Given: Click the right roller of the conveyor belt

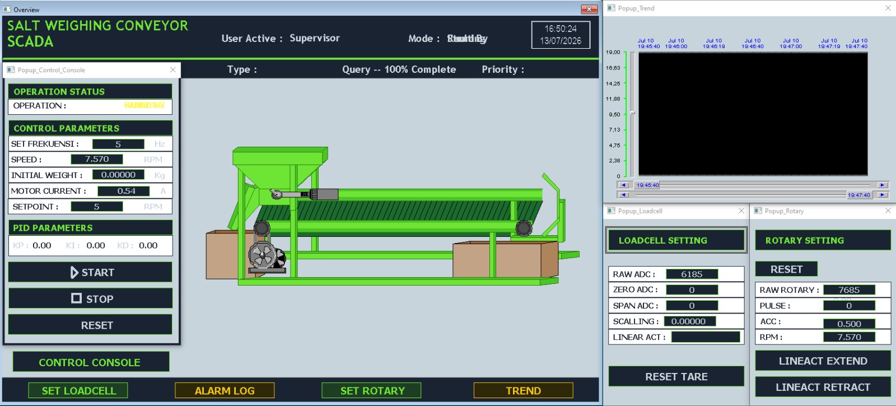Looking at the screenshot, I should click(x=524, y=228).
